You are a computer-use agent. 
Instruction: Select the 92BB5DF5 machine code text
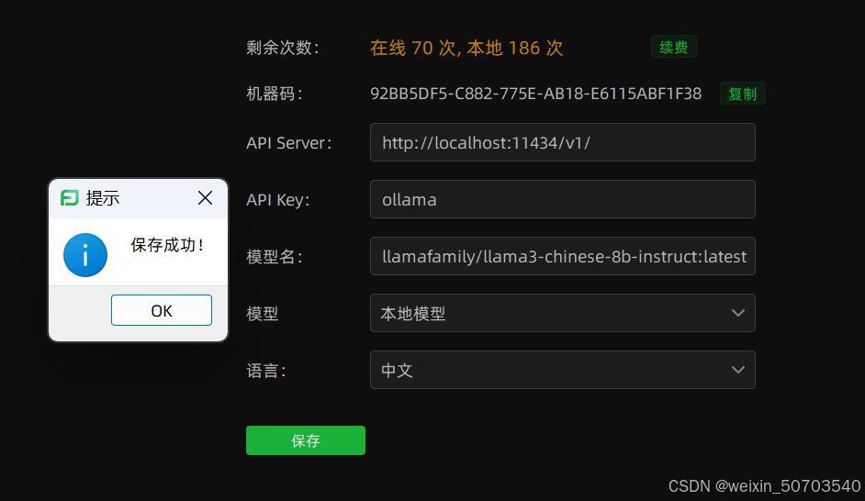tap(535, 94)
